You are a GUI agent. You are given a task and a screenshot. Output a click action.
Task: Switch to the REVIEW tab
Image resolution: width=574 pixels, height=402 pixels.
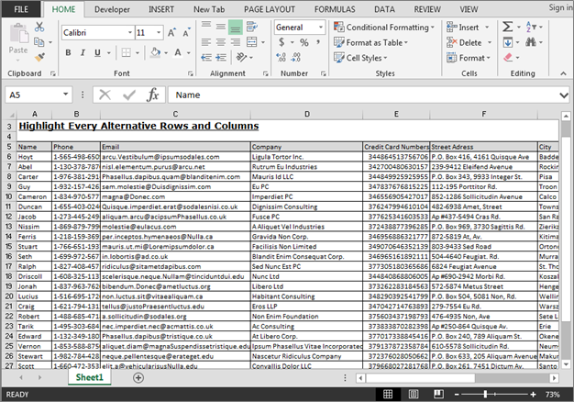(427, 9)
